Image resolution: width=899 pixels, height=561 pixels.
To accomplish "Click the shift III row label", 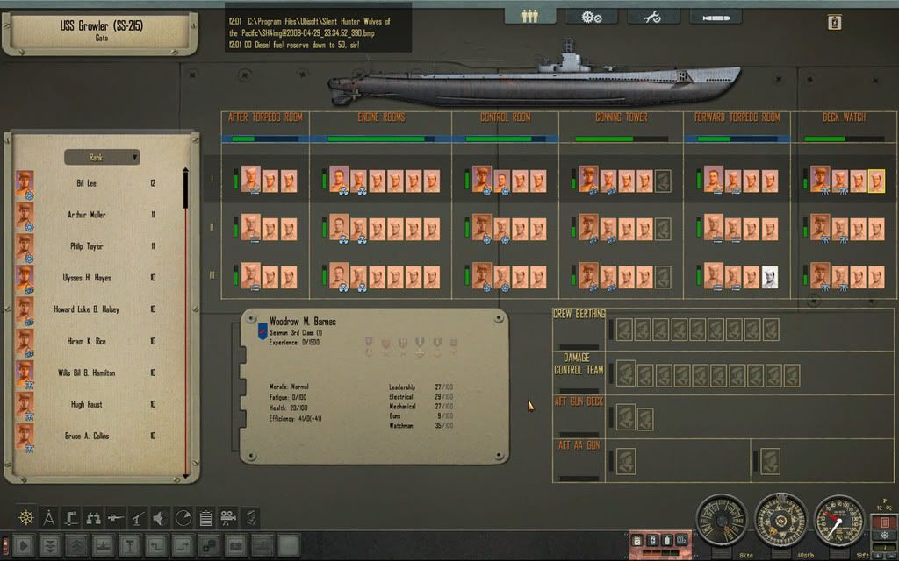I will [212, 275].
